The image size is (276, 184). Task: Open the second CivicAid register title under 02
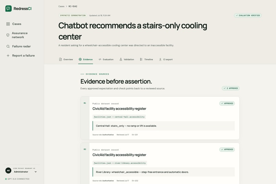tap(119, 155)
